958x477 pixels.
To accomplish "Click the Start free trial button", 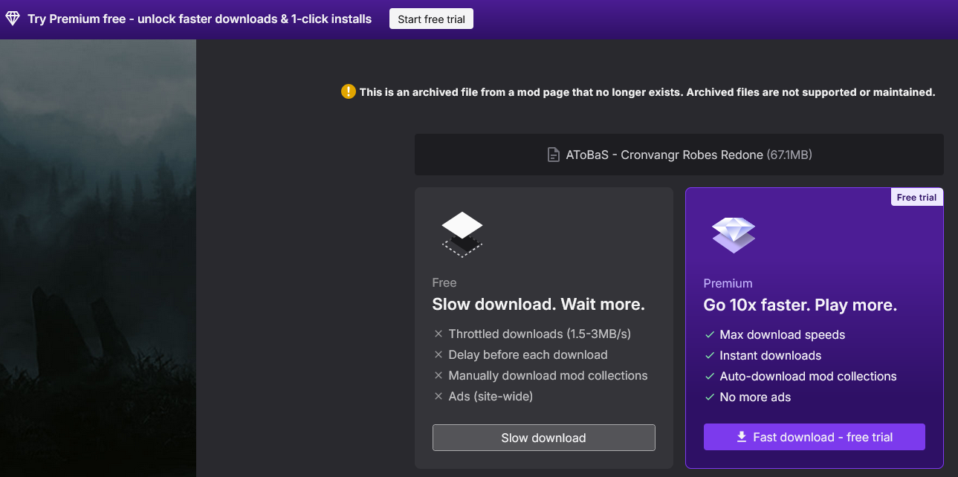I will 431,19.
